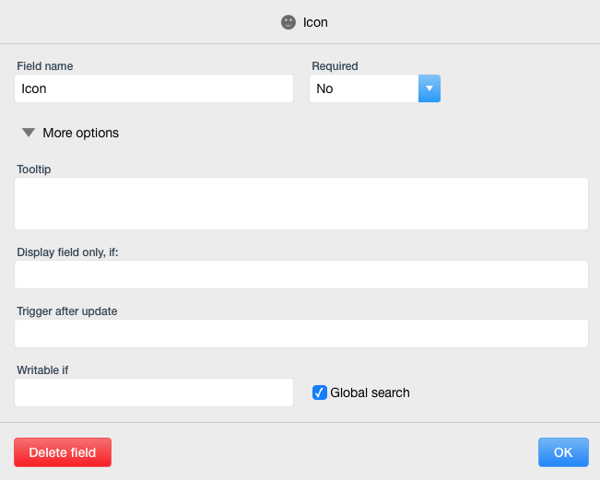Focus the Tooltip text area
The height and width of the screenshot is (480, 600).
coord(300,204)
